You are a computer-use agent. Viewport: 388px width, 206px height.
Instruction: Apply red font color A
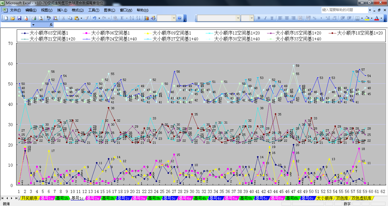tap(377, 18)
